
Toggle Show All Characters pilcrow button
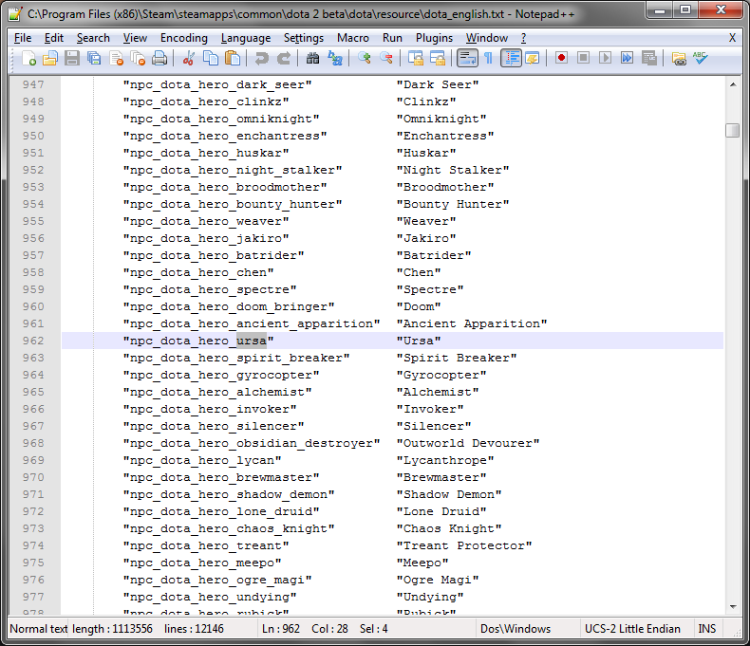(489, 58)
